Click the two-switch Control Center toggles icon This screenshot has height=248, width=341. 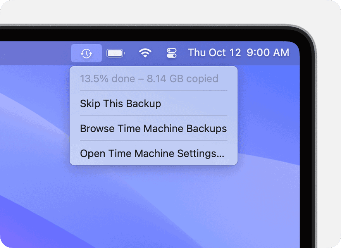(171, 53)
